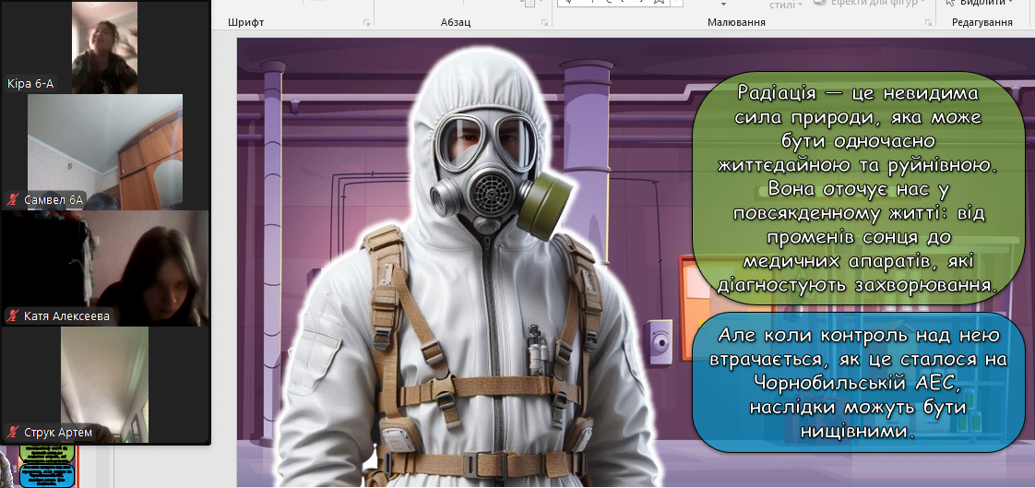Open the Абзац dialog launcher
Viewport: 1035px width, 488px height.
click(x=544, y=23)
